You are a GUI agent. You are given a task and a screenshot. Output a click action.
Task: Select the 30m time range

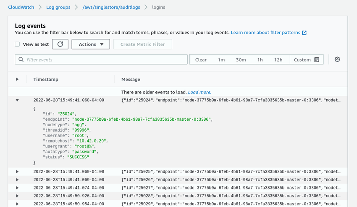[x=241, y=60]
